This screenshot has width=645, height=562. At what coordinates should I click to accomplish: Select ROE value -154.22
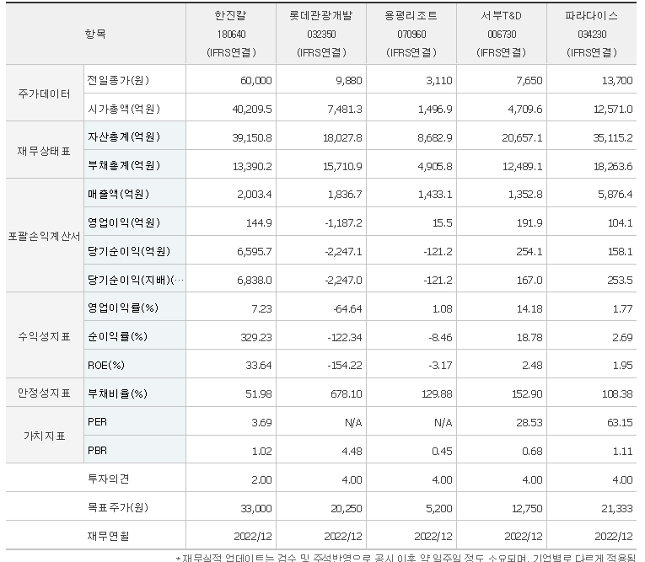pyautogui.click(x=345, y=366)
